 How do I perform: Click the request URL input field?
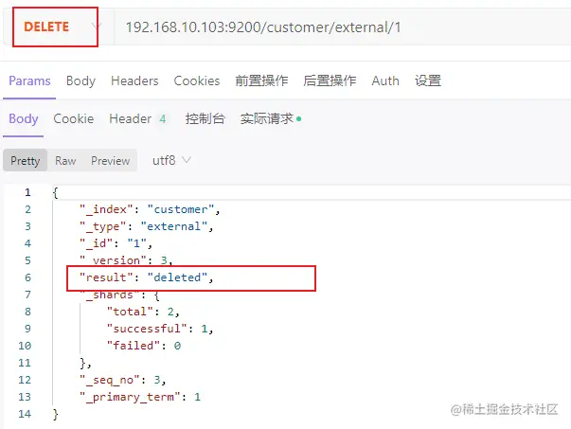tap(342, 27)
